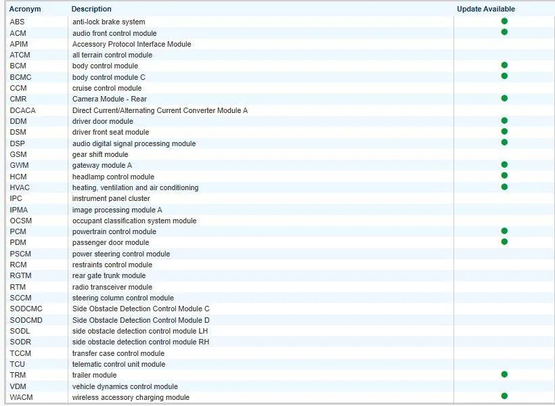Screen dimensions: 555x406
Task: Select driver door module update indicator
Action: tap(504, 120)
